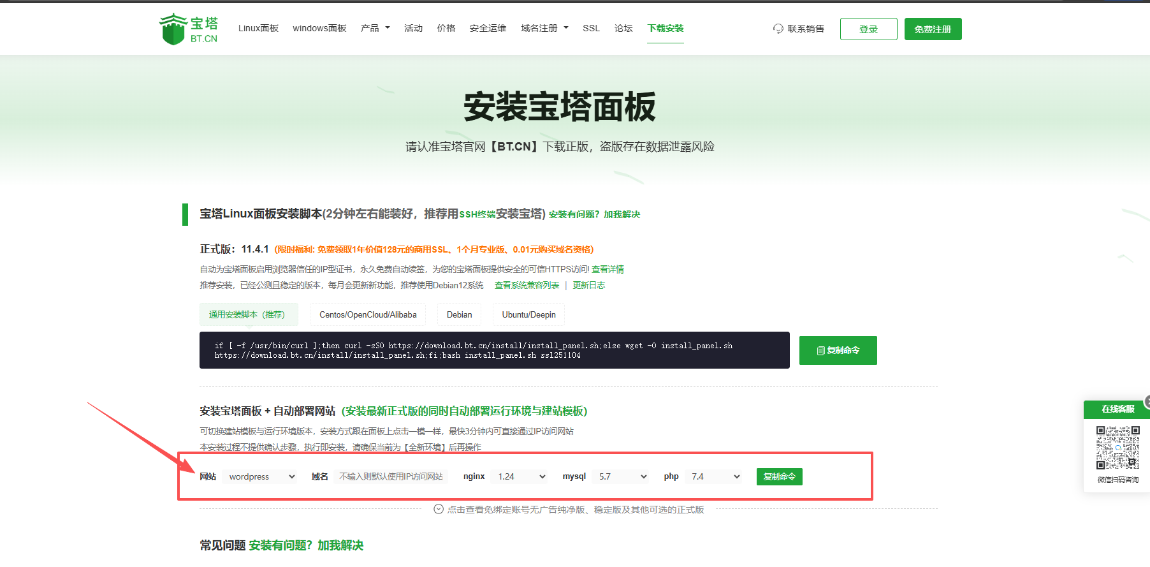Open the windows面板 menu item
This screenshot has width=1150, height=567.
point(319,28)
